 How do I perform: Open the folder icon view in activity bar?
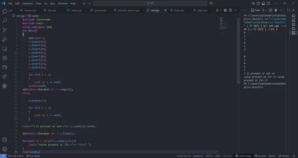4,67
